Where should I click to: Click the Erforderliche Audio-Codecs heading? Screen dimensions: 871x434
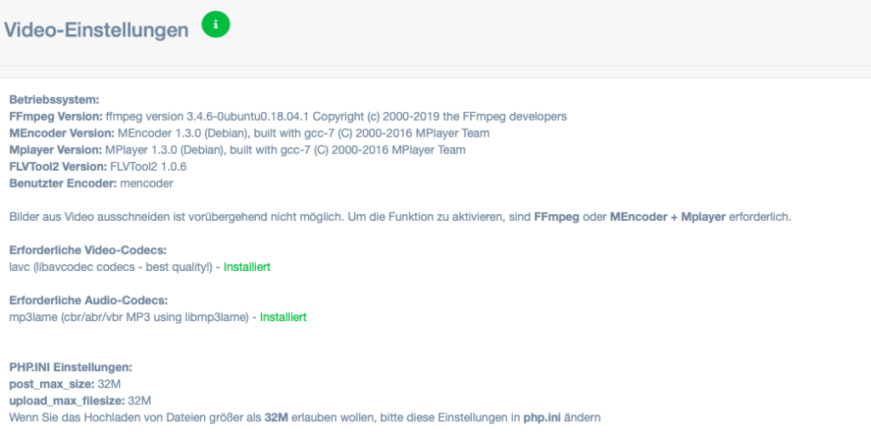click(x=88, y=301)
